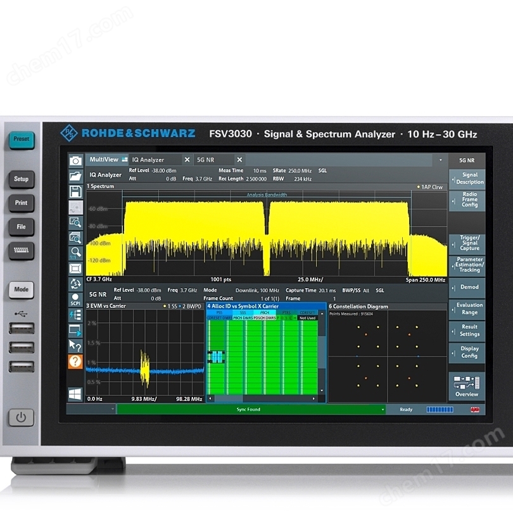Click the SRate 250.0 MHz value
Screen dimensions: 513x513
click(x=300, y=171)
